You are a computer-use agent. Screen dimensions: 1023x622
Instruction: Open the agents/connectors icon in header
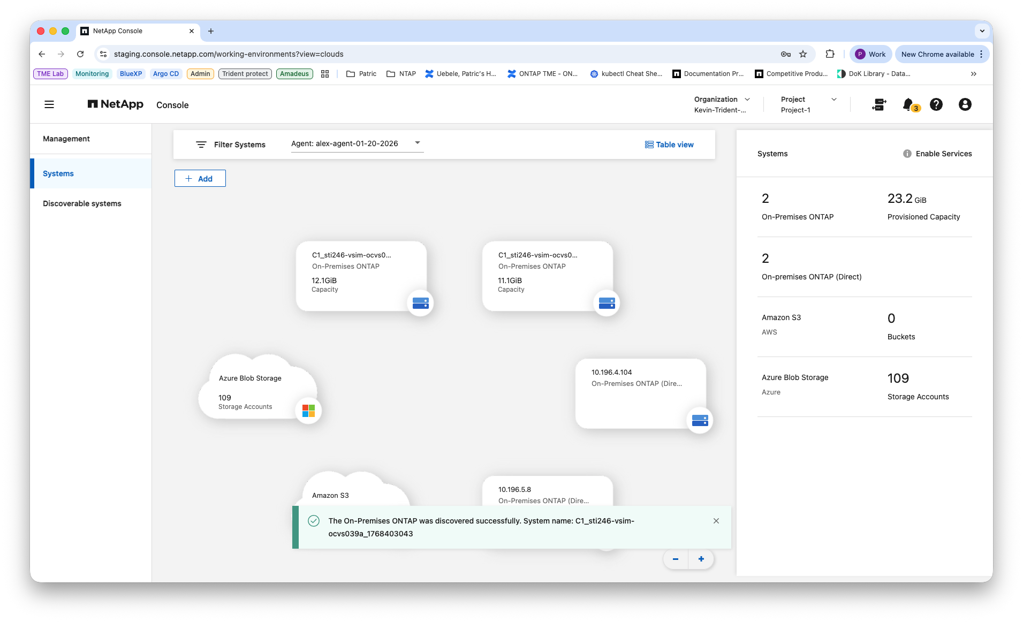879,105
